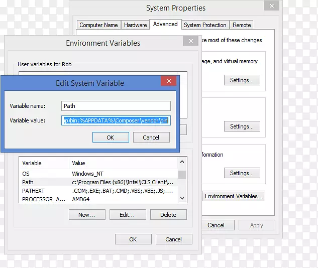The width and height of the screenshot is (318, 268).
Task: Click the Variable name input field
Action: coord(116,106)
